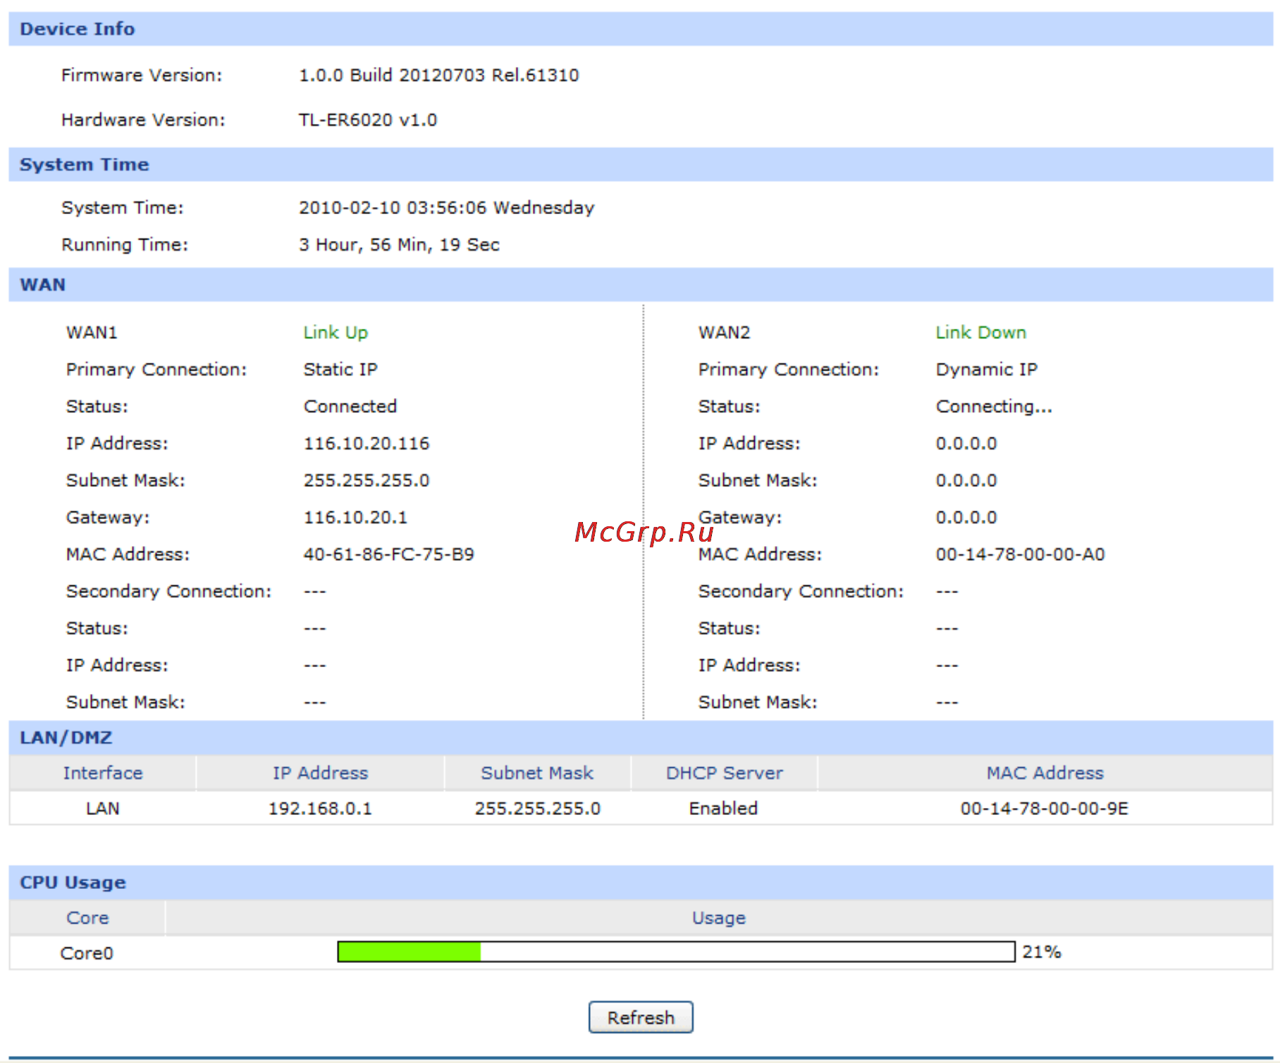Select WAN1 MAC address 40-61-86-FC-75-B9
This screenshot has width=1280, height=1063.
[389, 554]
